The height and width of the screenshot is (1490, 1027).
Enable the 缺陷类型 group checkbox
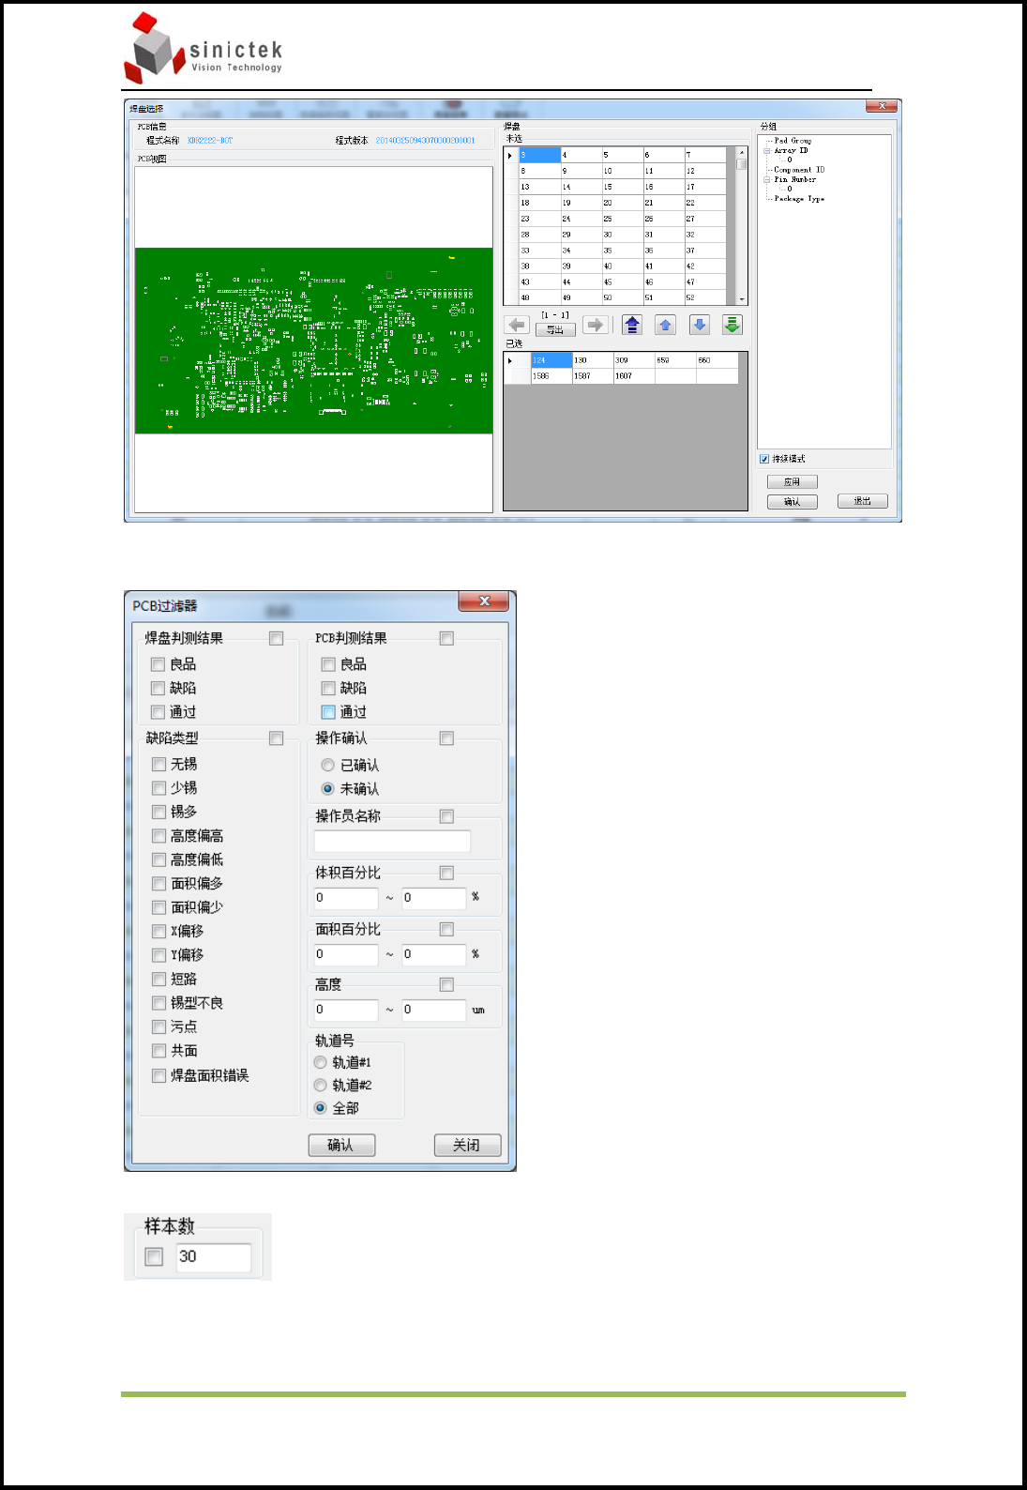pos(276,738)
